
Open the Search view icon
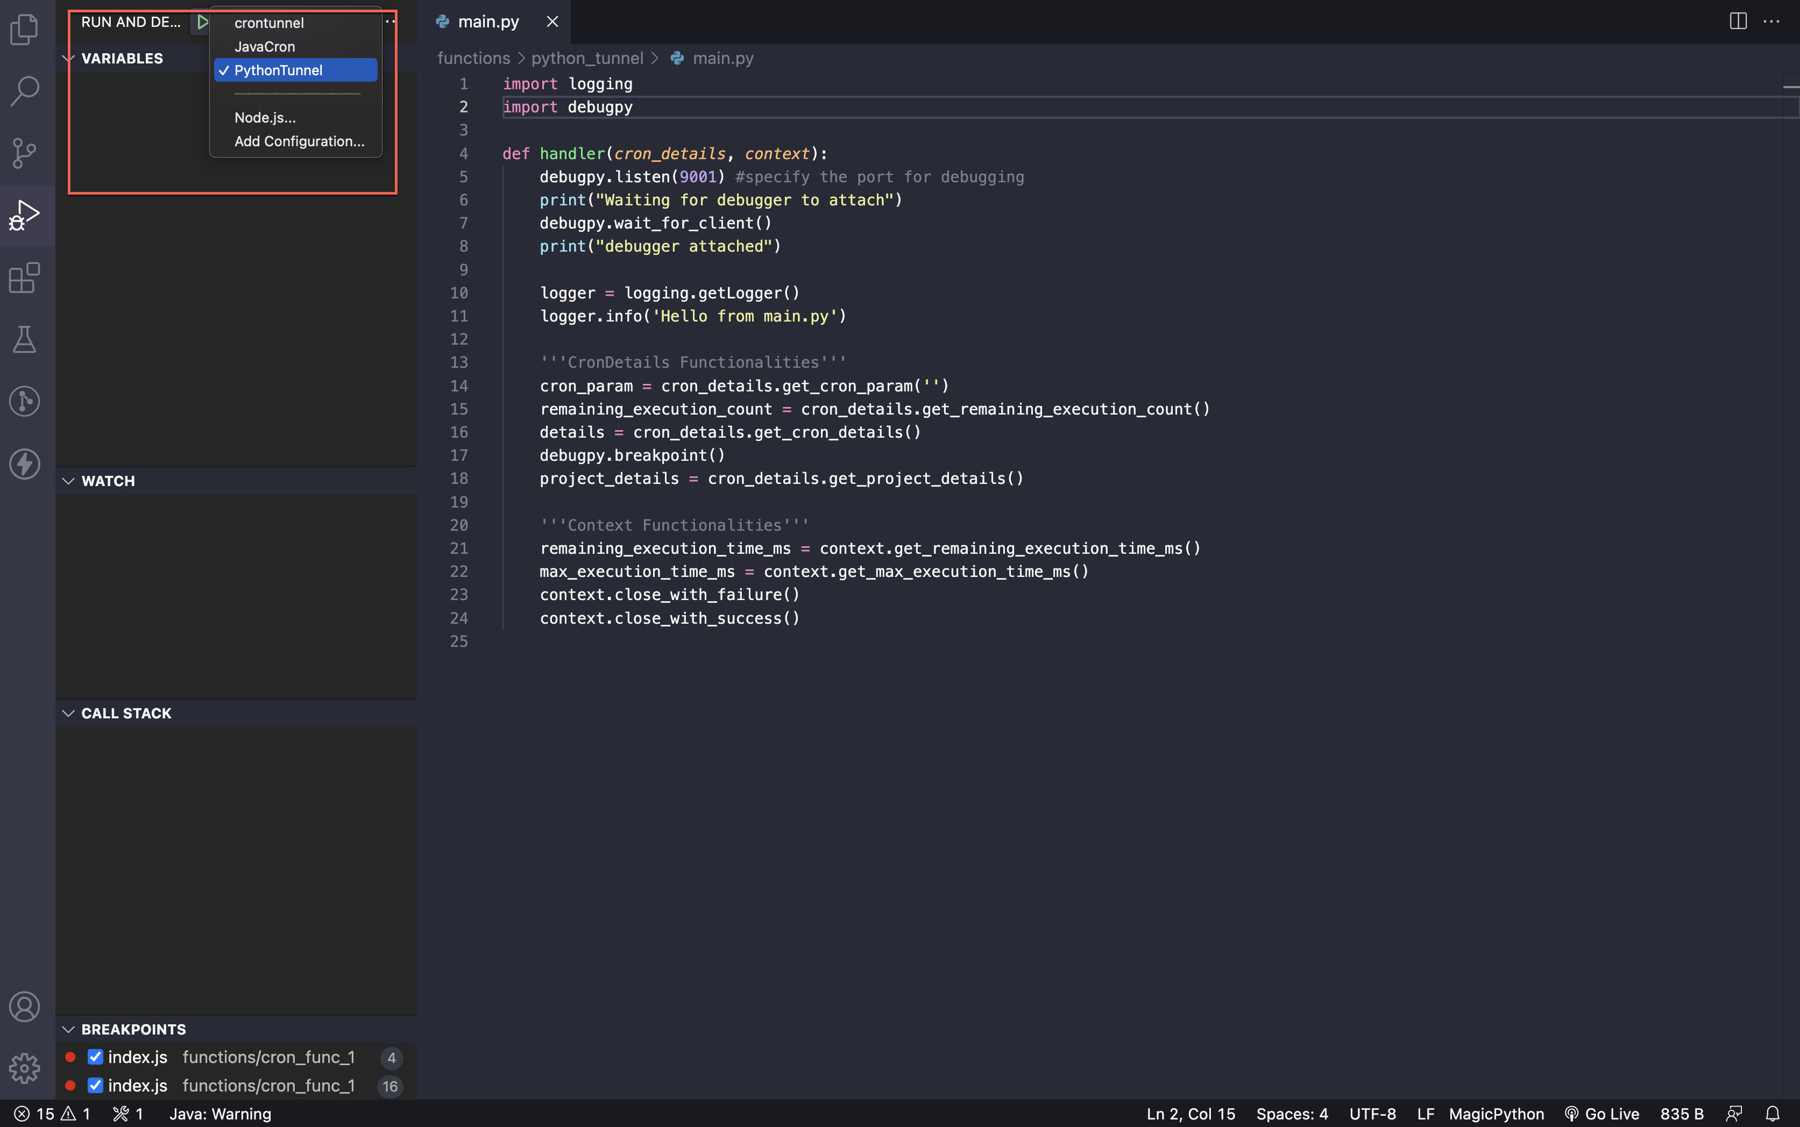click(x=25, y=91)
